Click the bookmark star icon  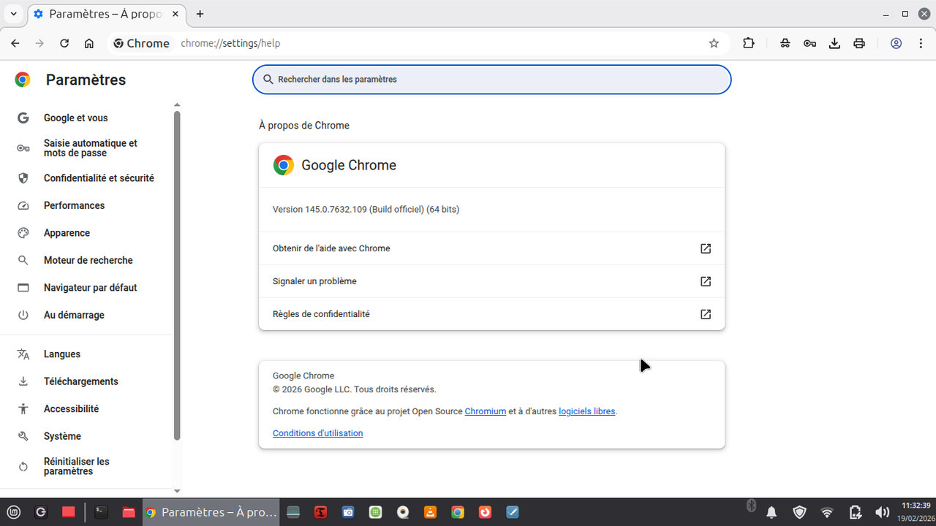coord(714,43)
